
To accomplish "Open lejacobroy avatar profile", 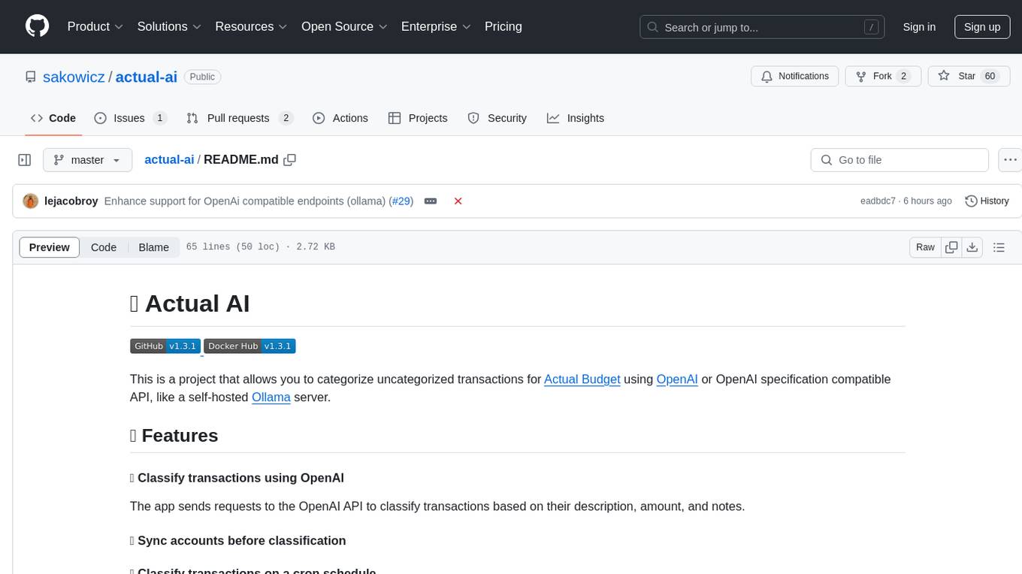I will [x=31, y=201].
